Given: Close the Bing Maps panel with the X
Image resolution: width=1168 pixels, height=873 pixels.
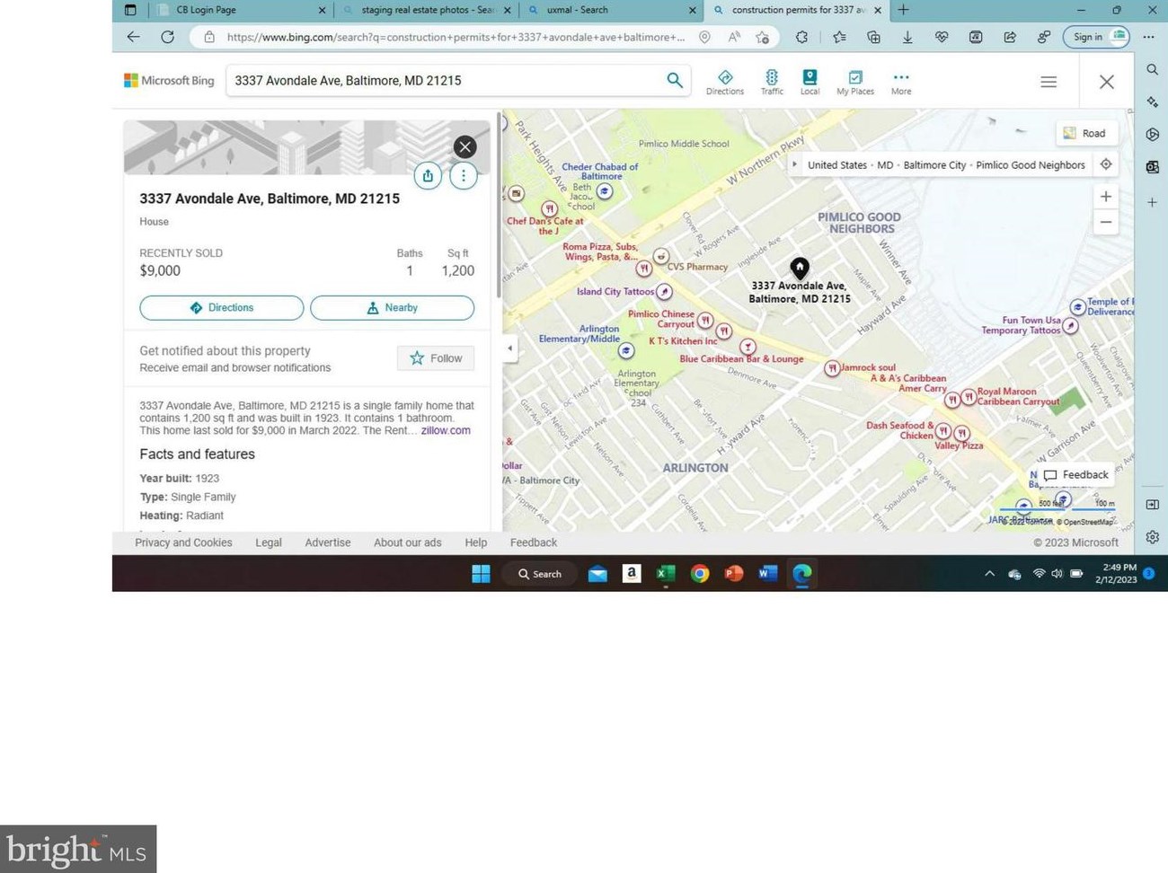Looking at the screenshot, I should (1107, 82).
